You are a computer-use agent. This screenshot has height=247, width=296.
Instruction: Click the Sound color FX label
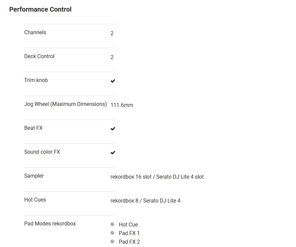coord(42,152)
